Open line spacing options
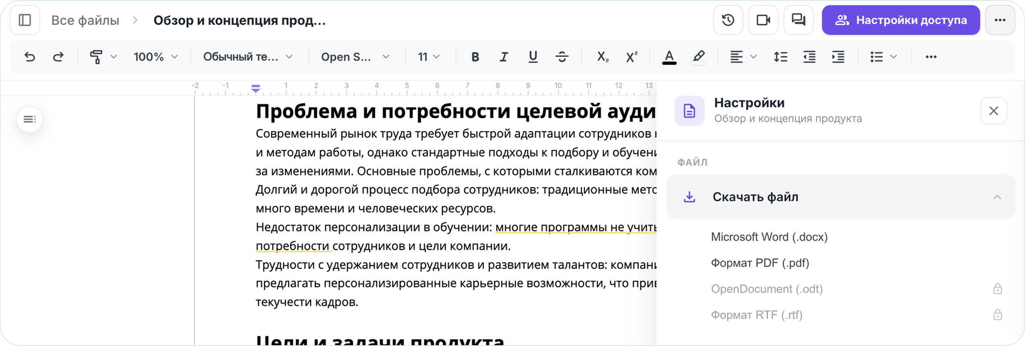The width and height of the screenshot is (1025, 346). click(x=780, y=57)
